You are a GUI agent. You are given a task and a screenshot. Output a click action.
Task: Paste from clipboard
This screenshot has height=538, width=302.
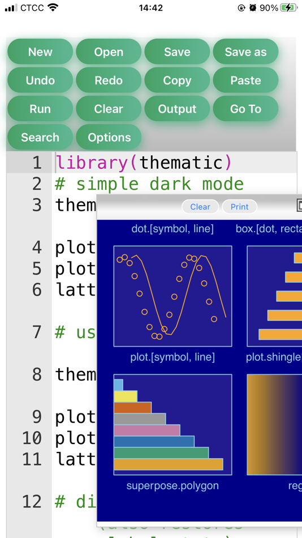[x=246, y=80]
